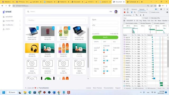Image resolution: width=169 pixels, height=95 pixels.
Task: Follow the ThemeSelection footer link
Action: (44, 88)
